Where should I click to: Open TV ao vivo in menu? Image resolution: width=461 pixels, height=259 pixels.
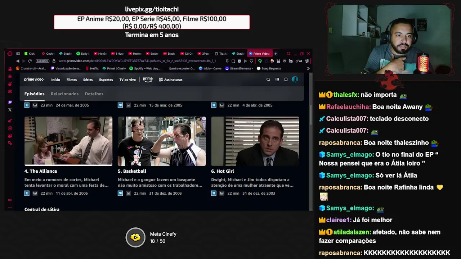click(x=127, y=79)
